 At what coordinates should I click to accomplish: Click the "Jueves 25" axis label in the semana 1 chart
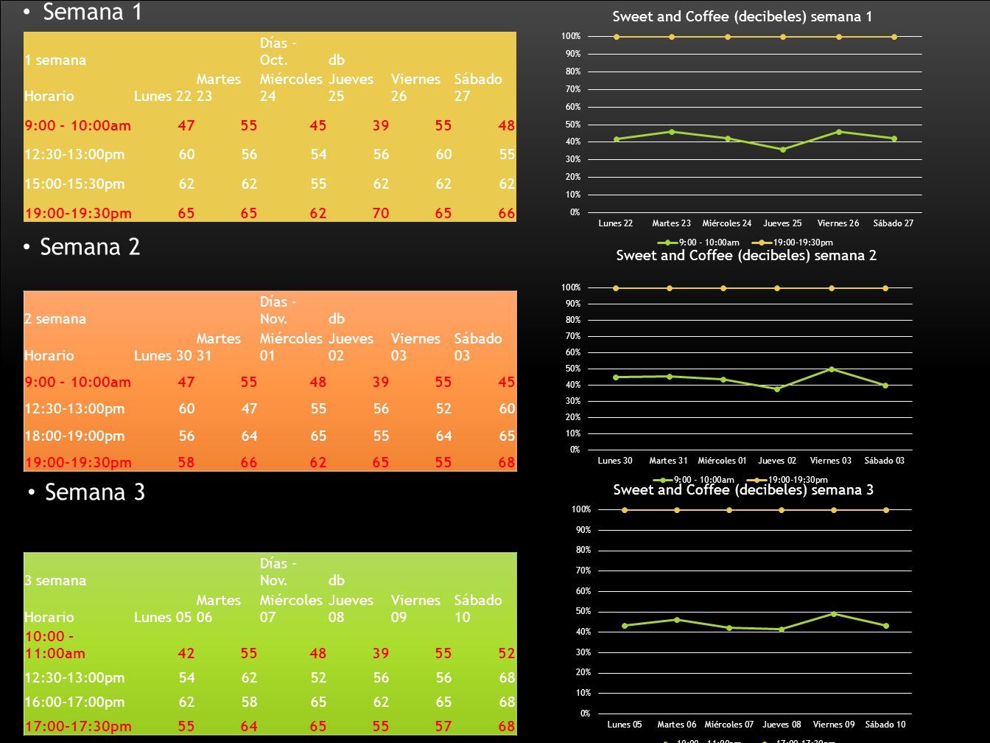click(782, 223)
